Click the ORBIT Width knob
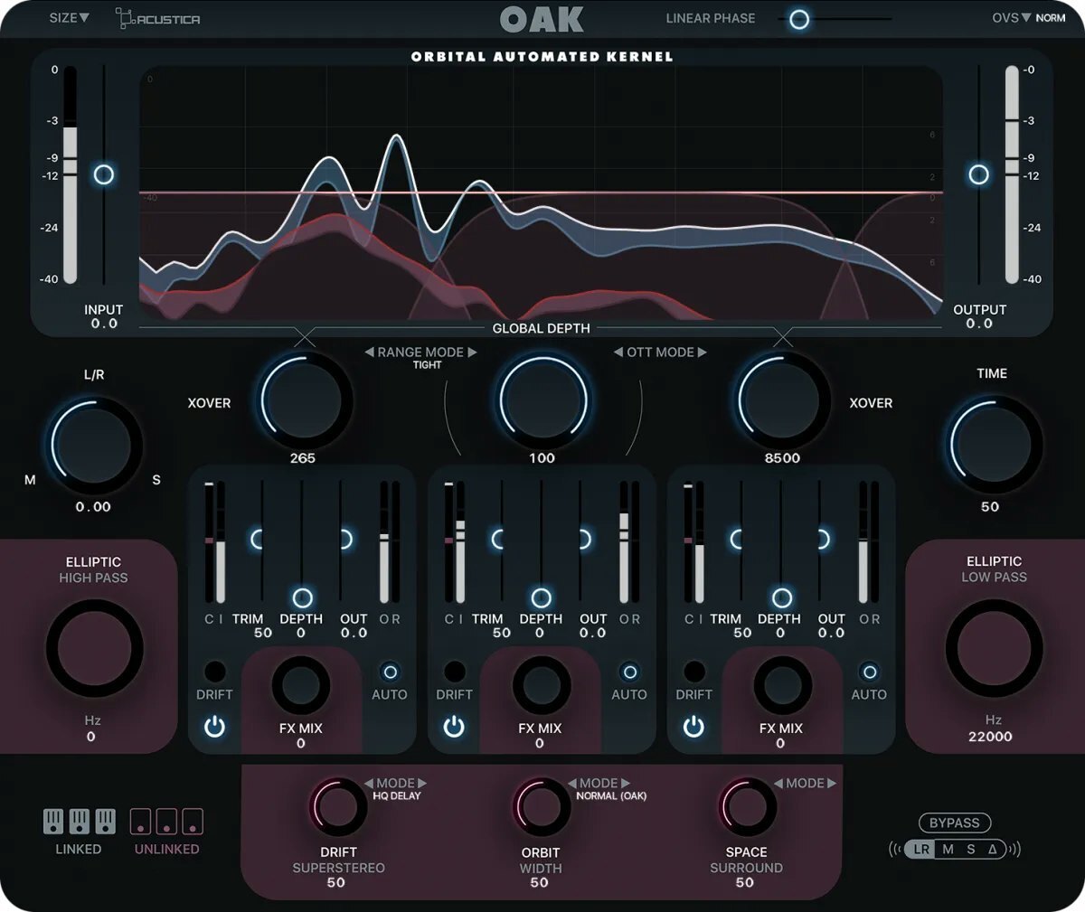This screenshot has height=912, width=1085. [542, 807]
